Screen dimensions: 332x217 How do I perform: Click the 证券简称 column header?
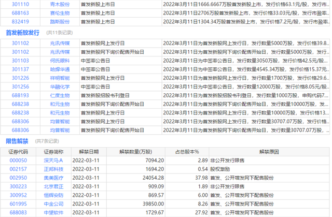pyautogui.click(x=53, y=152)
